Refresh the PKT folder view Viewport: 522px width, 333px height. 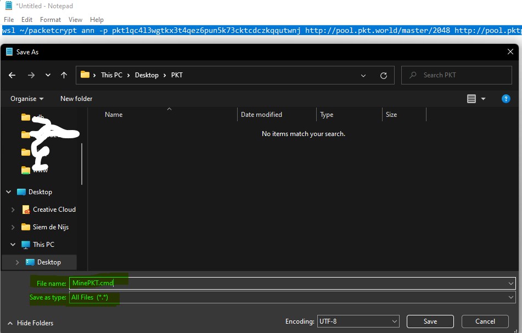click(x=384, y=76)
